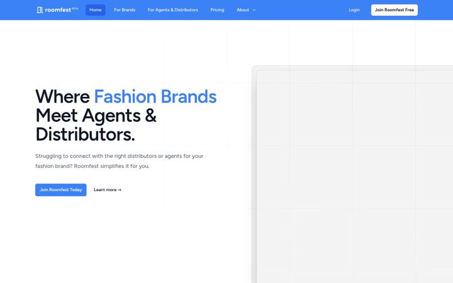View the Pricing page
The width and height of the screenshot is (453, 283).
coord(217,10)
